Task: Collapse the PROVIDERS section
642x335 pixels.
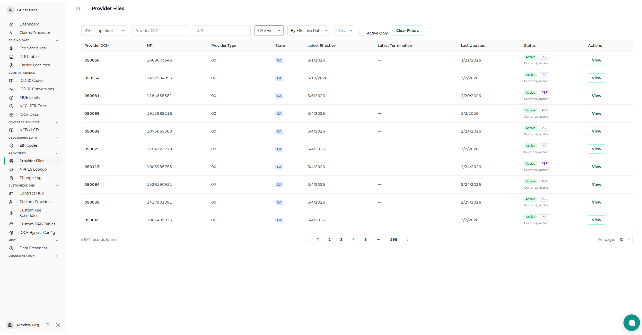Action: click(57, 153)
